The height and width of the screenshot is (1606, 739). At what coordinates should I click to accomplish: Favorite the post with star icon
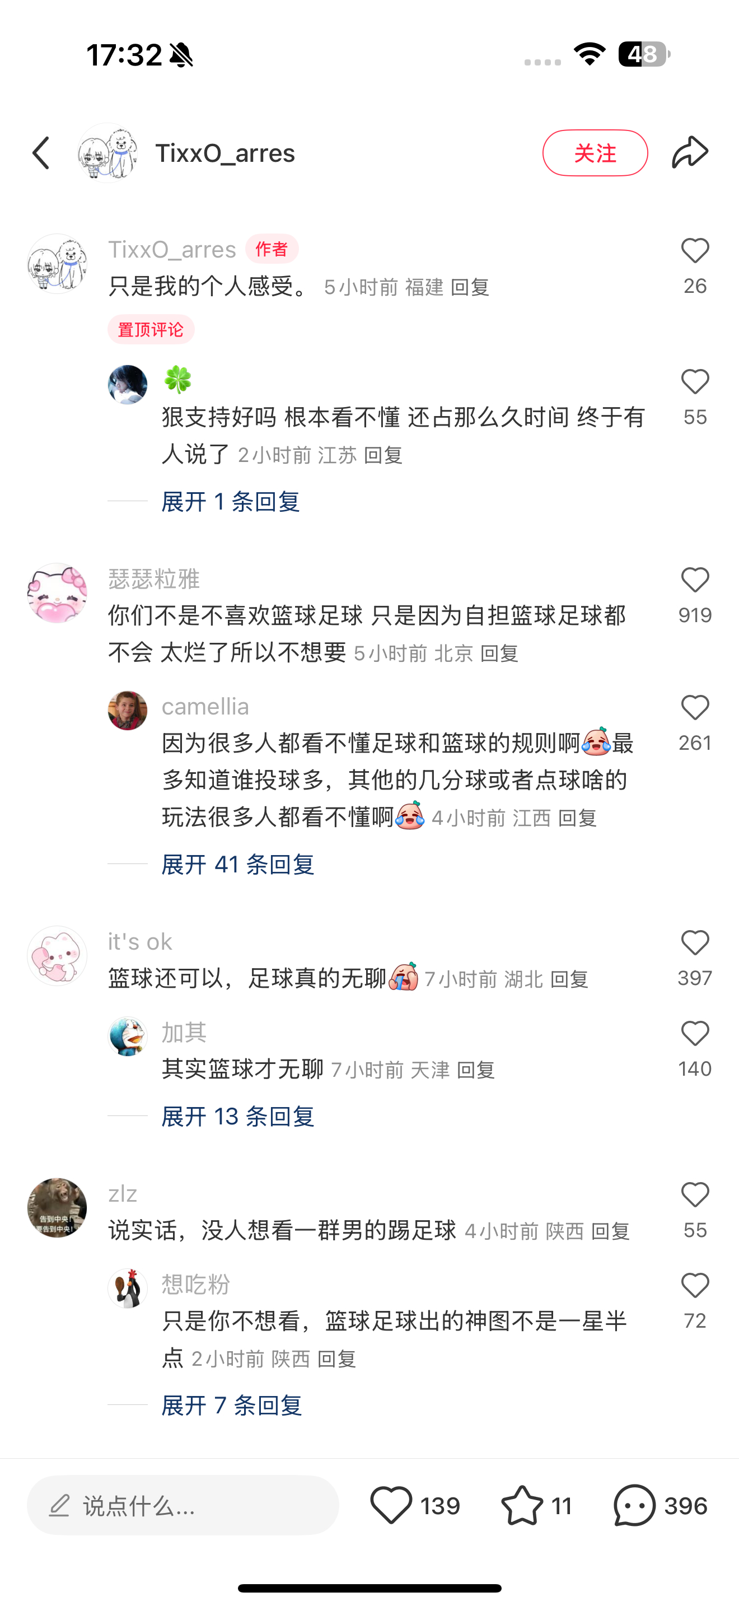(522, 1506)
